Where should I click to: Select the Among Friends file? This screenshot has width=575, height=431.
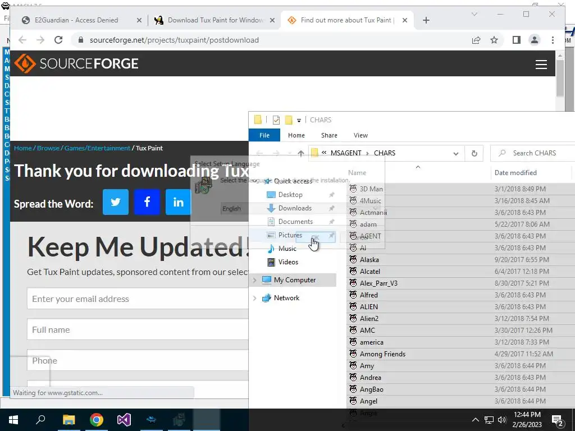(x=382, y=354)
